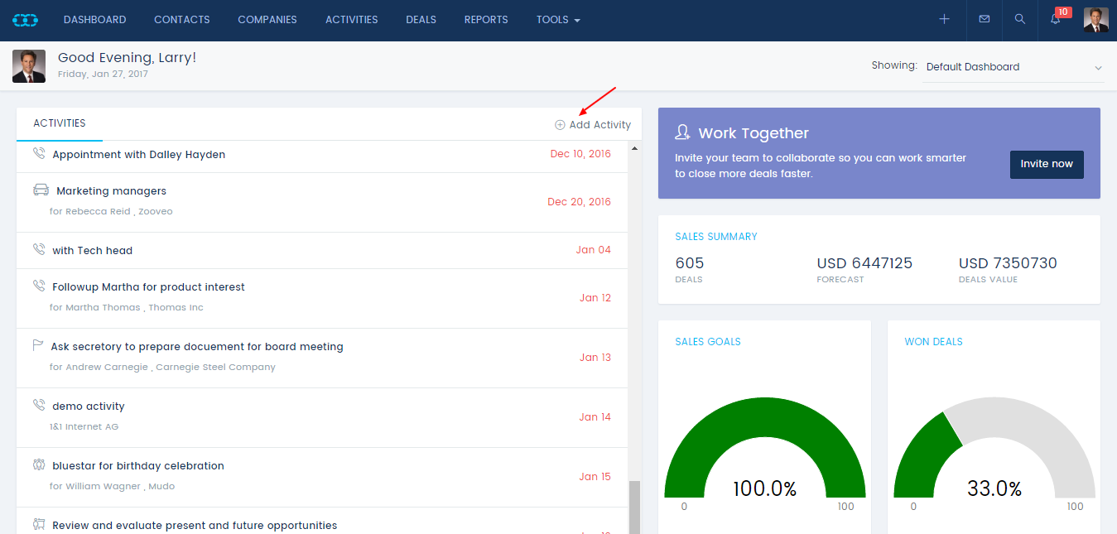Click the flag icon beside Ask secretory activity
This screenshot has width=1117, height=534.
38,345
